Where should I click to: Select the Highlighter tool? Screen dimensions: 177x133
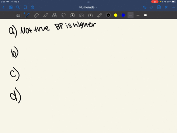coord(45,15)
